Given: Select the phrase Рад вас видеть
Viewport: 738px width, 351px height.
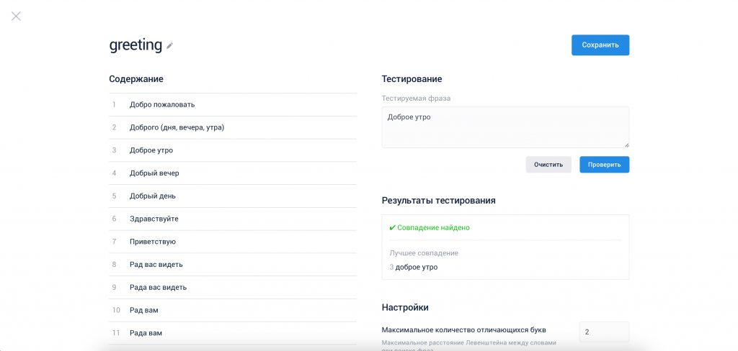Looking at the screenshot, I should (x=156, y=265).
